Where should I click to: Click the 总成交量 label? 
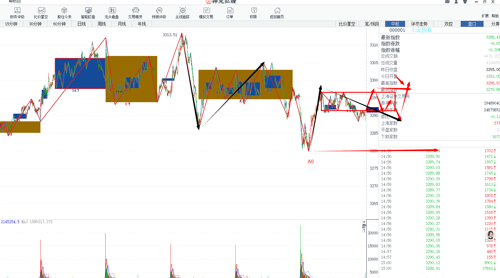389,63
